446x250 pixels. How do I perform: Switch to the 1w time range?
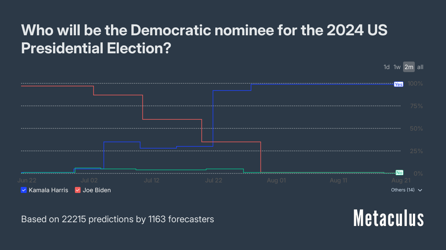(x=397, y=67)
